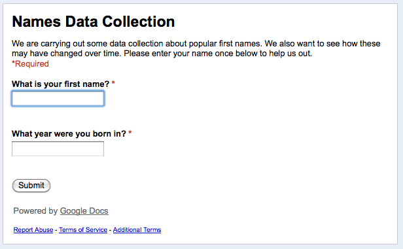
Task: Open the Report Abuse link
Action: coord(33,230)
